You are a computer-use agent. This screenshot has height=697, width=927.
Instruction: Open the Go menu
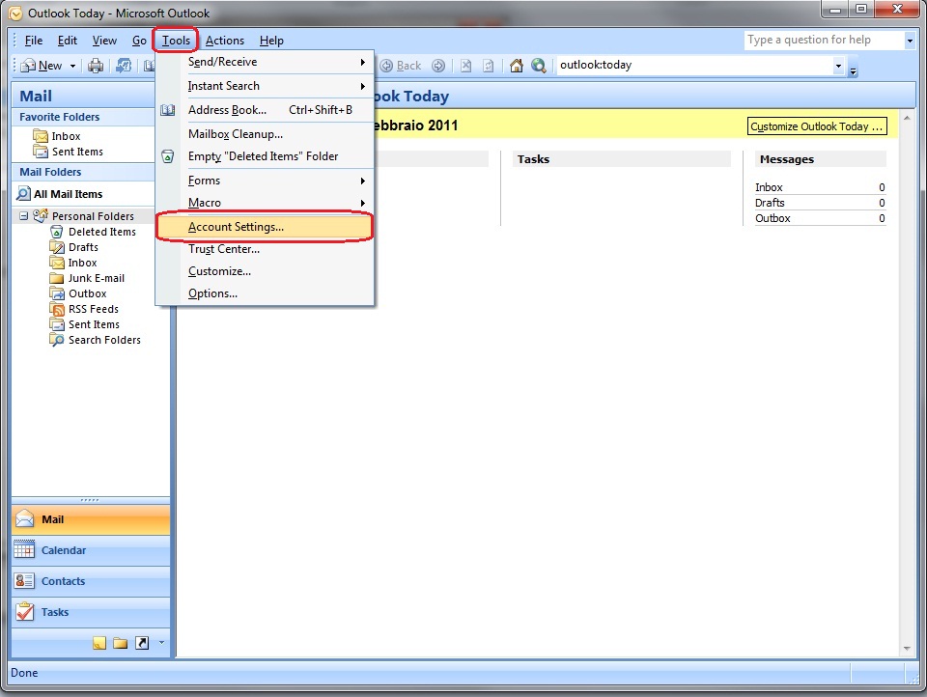pos(139,41)
